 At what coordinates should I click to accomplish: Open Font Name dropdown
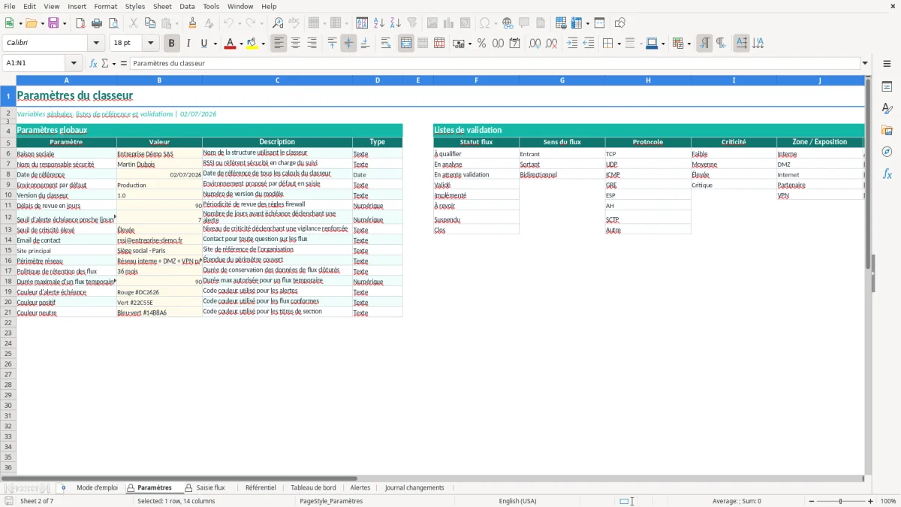[x=96, y=44]
